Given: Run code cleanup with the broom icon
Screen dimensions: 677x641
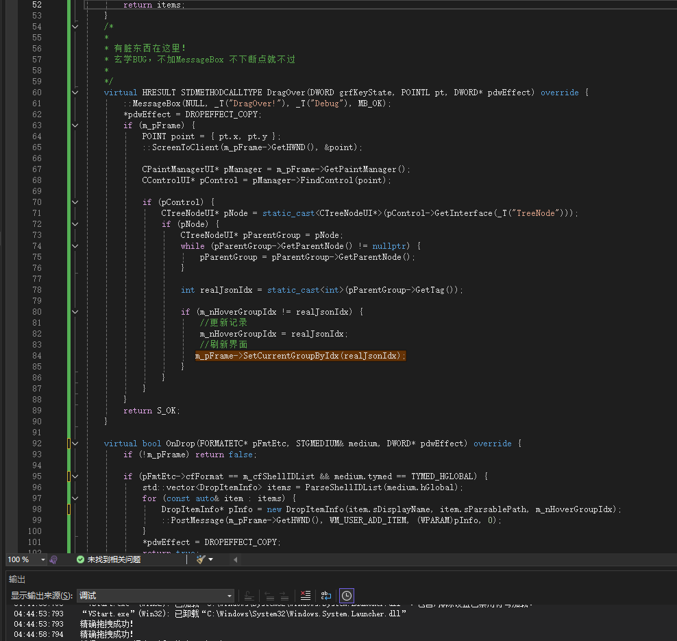Looking at the screenshot, I should coord(201,560).
